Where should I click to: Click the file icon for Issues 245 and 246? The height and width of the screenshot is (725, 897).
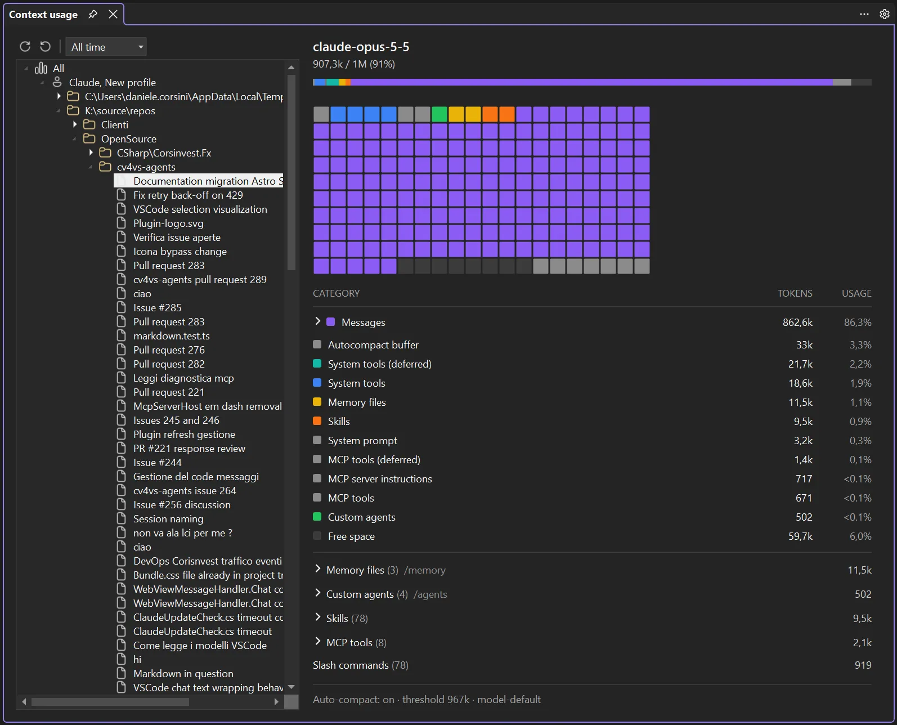[x=121, y=420]
